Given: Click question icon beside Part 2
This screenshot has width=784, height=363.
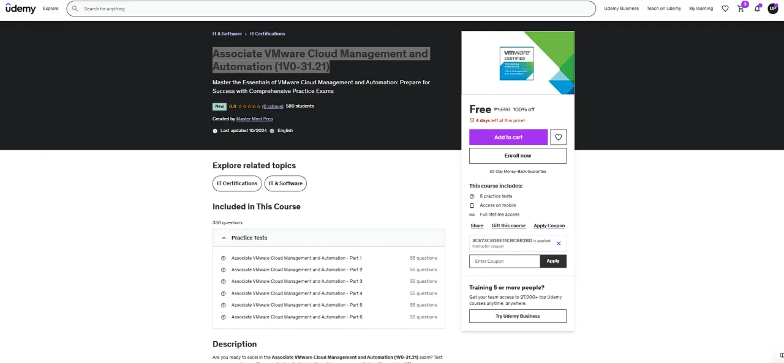Looking at the screenshot, I should (x=224, y=269).
